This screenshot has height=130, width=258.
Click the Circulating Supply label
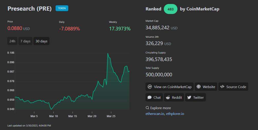155,53
